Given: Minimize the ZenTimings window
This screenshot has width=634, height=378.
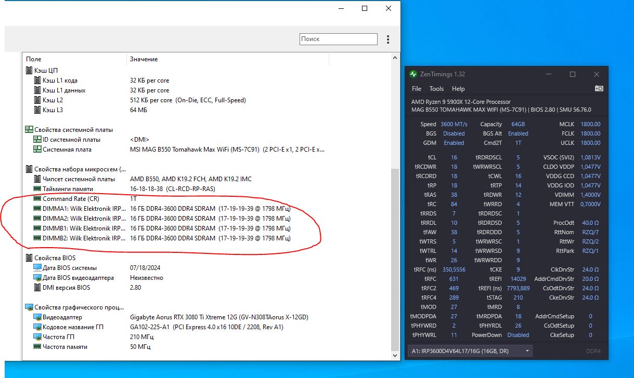Looking at the screenshot, I should pyautogui.click(x=548, y=74).
